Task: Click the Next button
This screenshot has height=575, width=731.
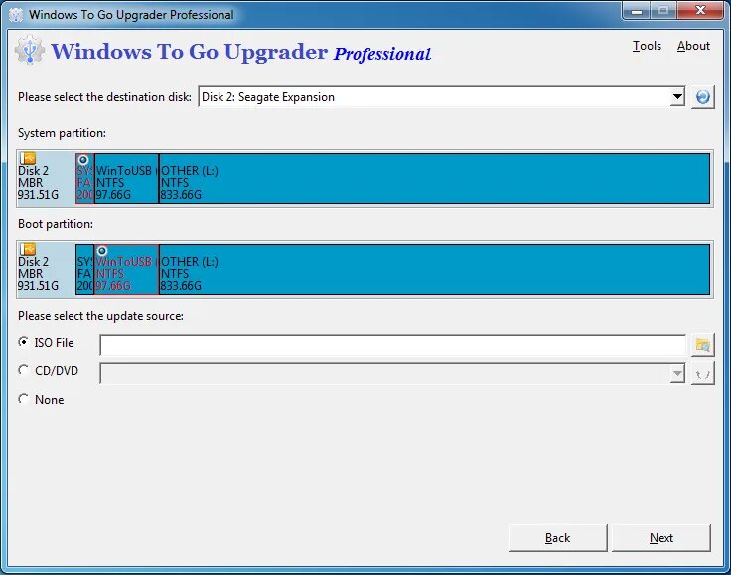Action: pos(661,538)
